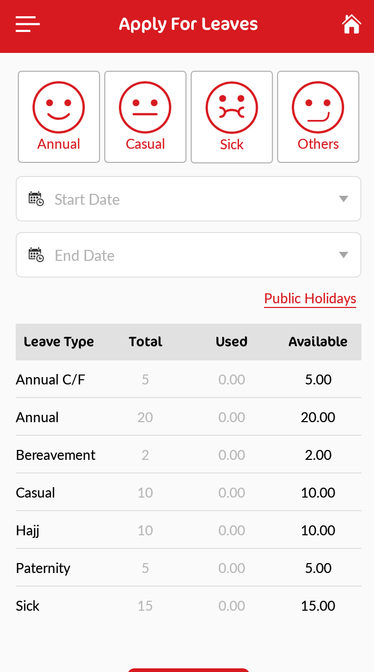Select the Sick face icon
The width and height of the screenshot is (374, 672).
tap(232, 107)
